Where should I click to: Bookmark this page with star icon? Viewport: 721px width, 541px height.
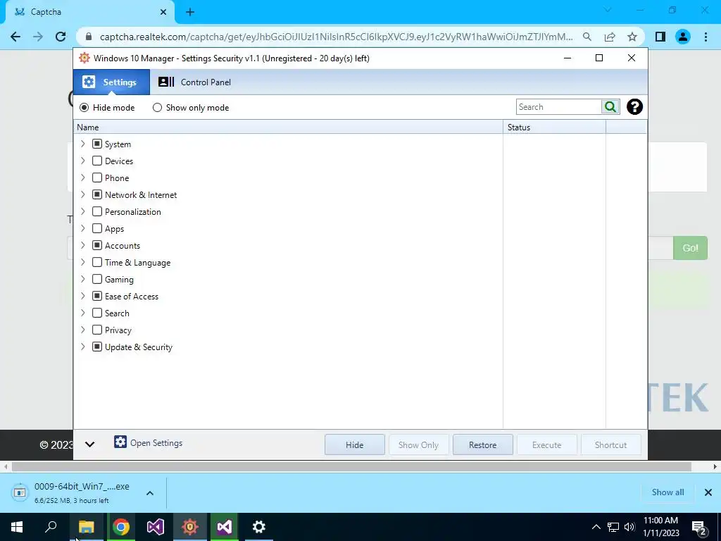coord(632,37)
